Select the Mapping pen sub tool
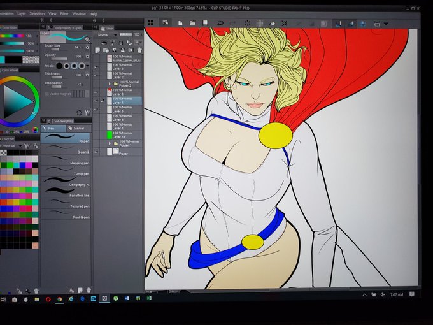 pos(66,160)
